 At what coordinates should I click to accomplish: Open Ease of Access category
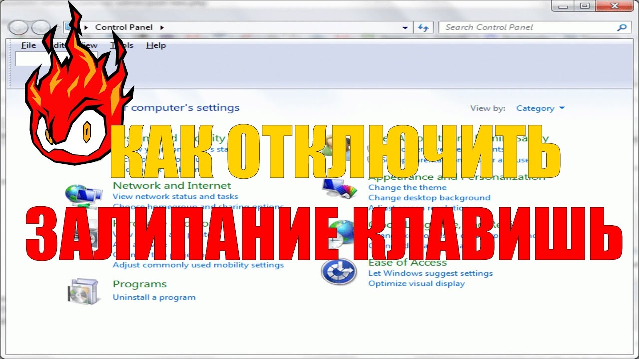[x=407, y=262]
